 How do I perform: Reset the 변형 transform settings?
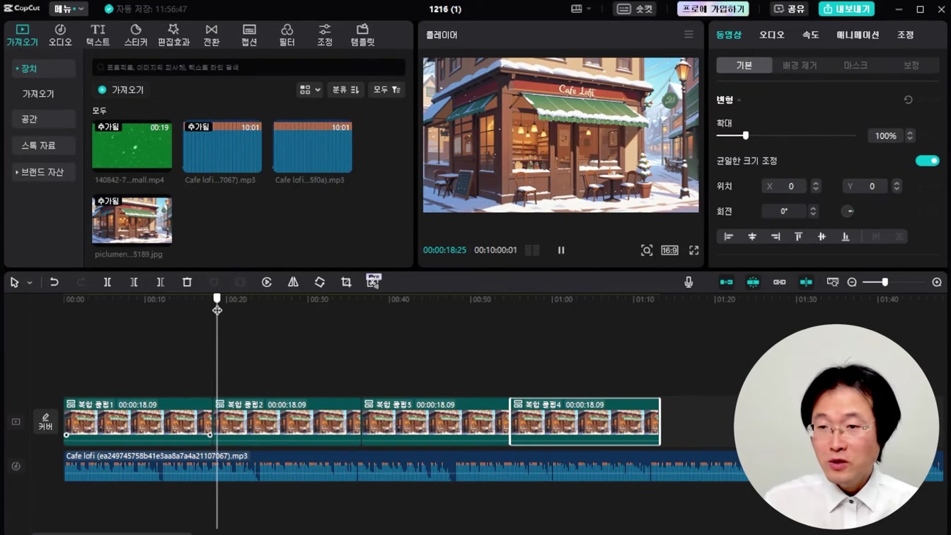click(x=908, y=100)
